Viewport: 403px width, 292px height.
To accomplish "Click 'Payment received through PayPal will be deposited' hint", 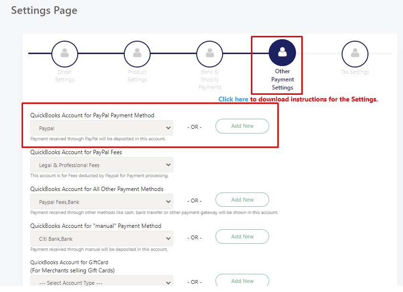I will 98,139.
